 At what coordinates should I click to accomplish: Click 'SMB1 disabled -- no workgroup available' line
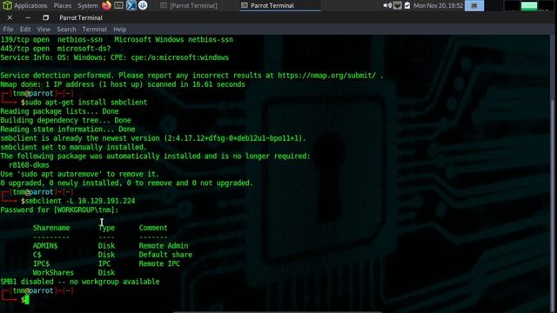(80, 282)
